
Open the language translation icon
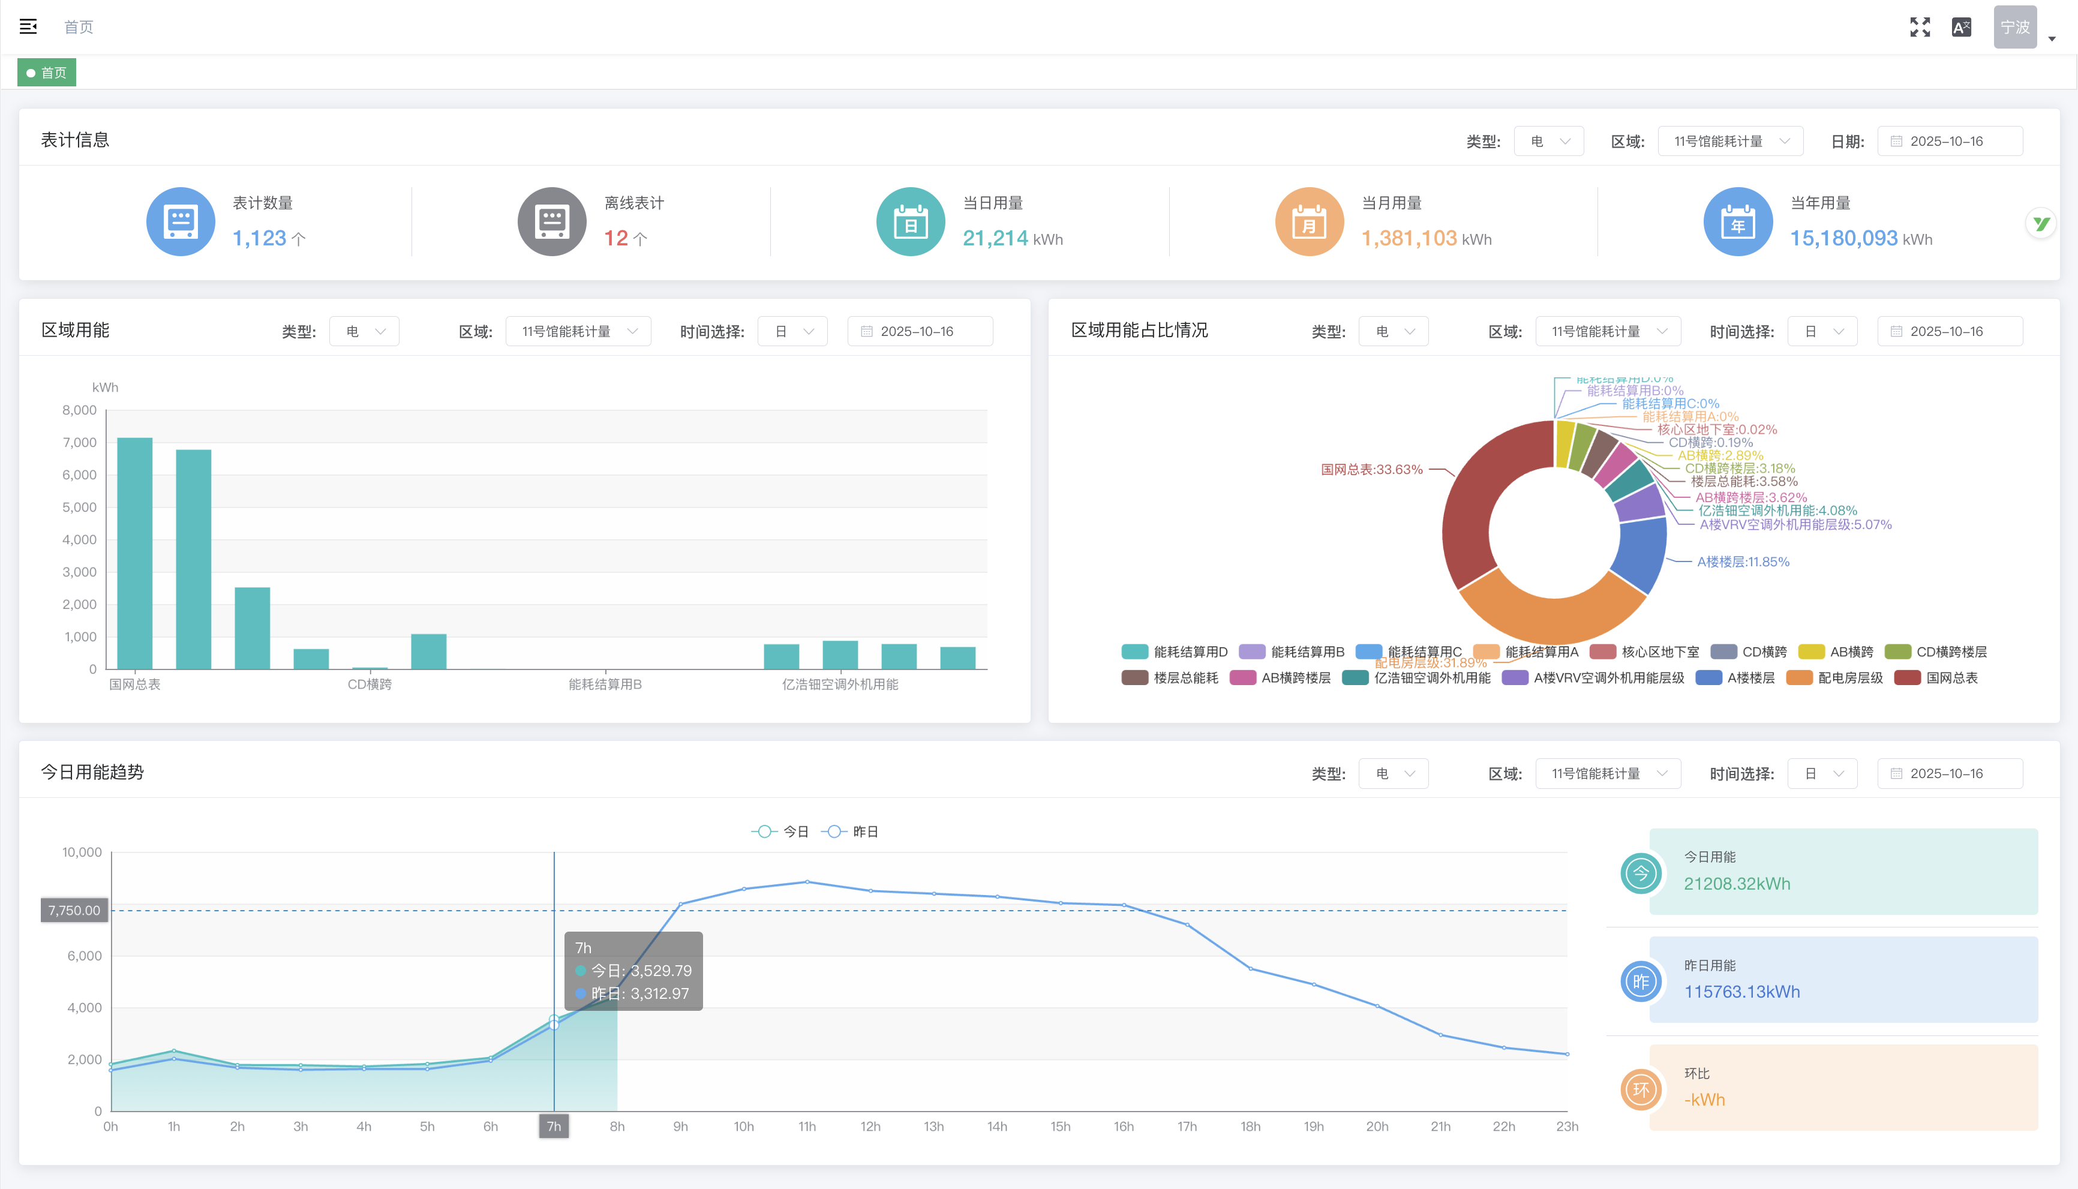pyautogui.click(x=1961, y=27)
